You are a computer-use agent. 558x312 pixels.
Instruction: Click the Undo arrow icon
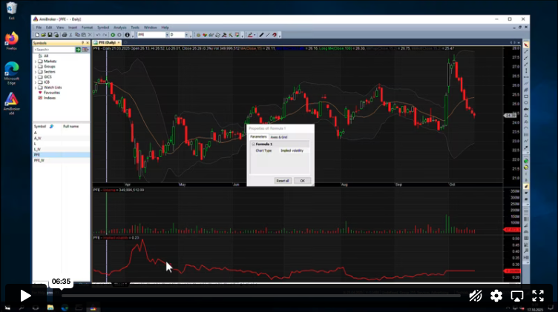tap(98, 35)
